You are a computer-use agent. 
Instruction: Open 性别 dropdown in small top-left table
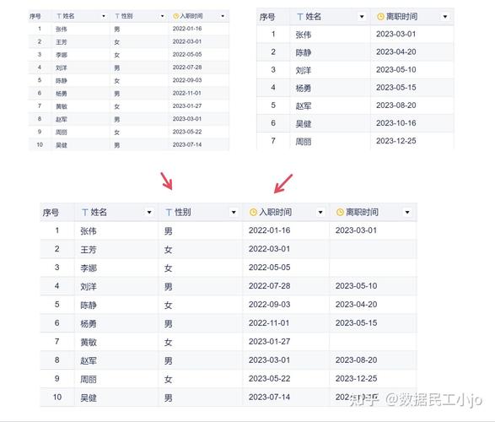pyautogui.click(x=162, y=16)
